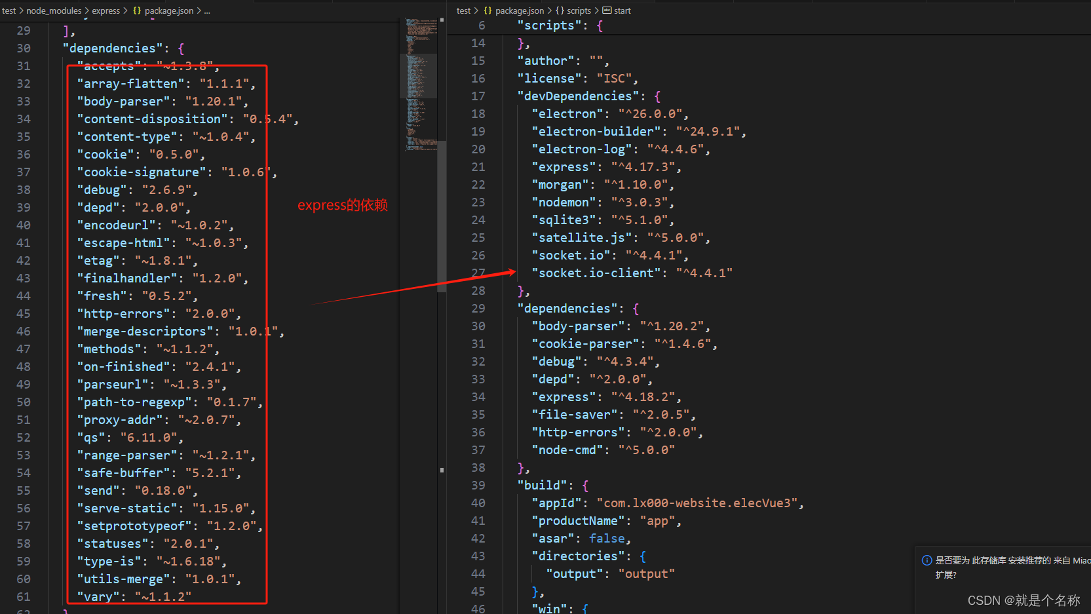The width and height of the screenshot is (1091, 614).
Task: Click the "sqlite3": "^5.1.0" line
Action: tap(603, 220)
